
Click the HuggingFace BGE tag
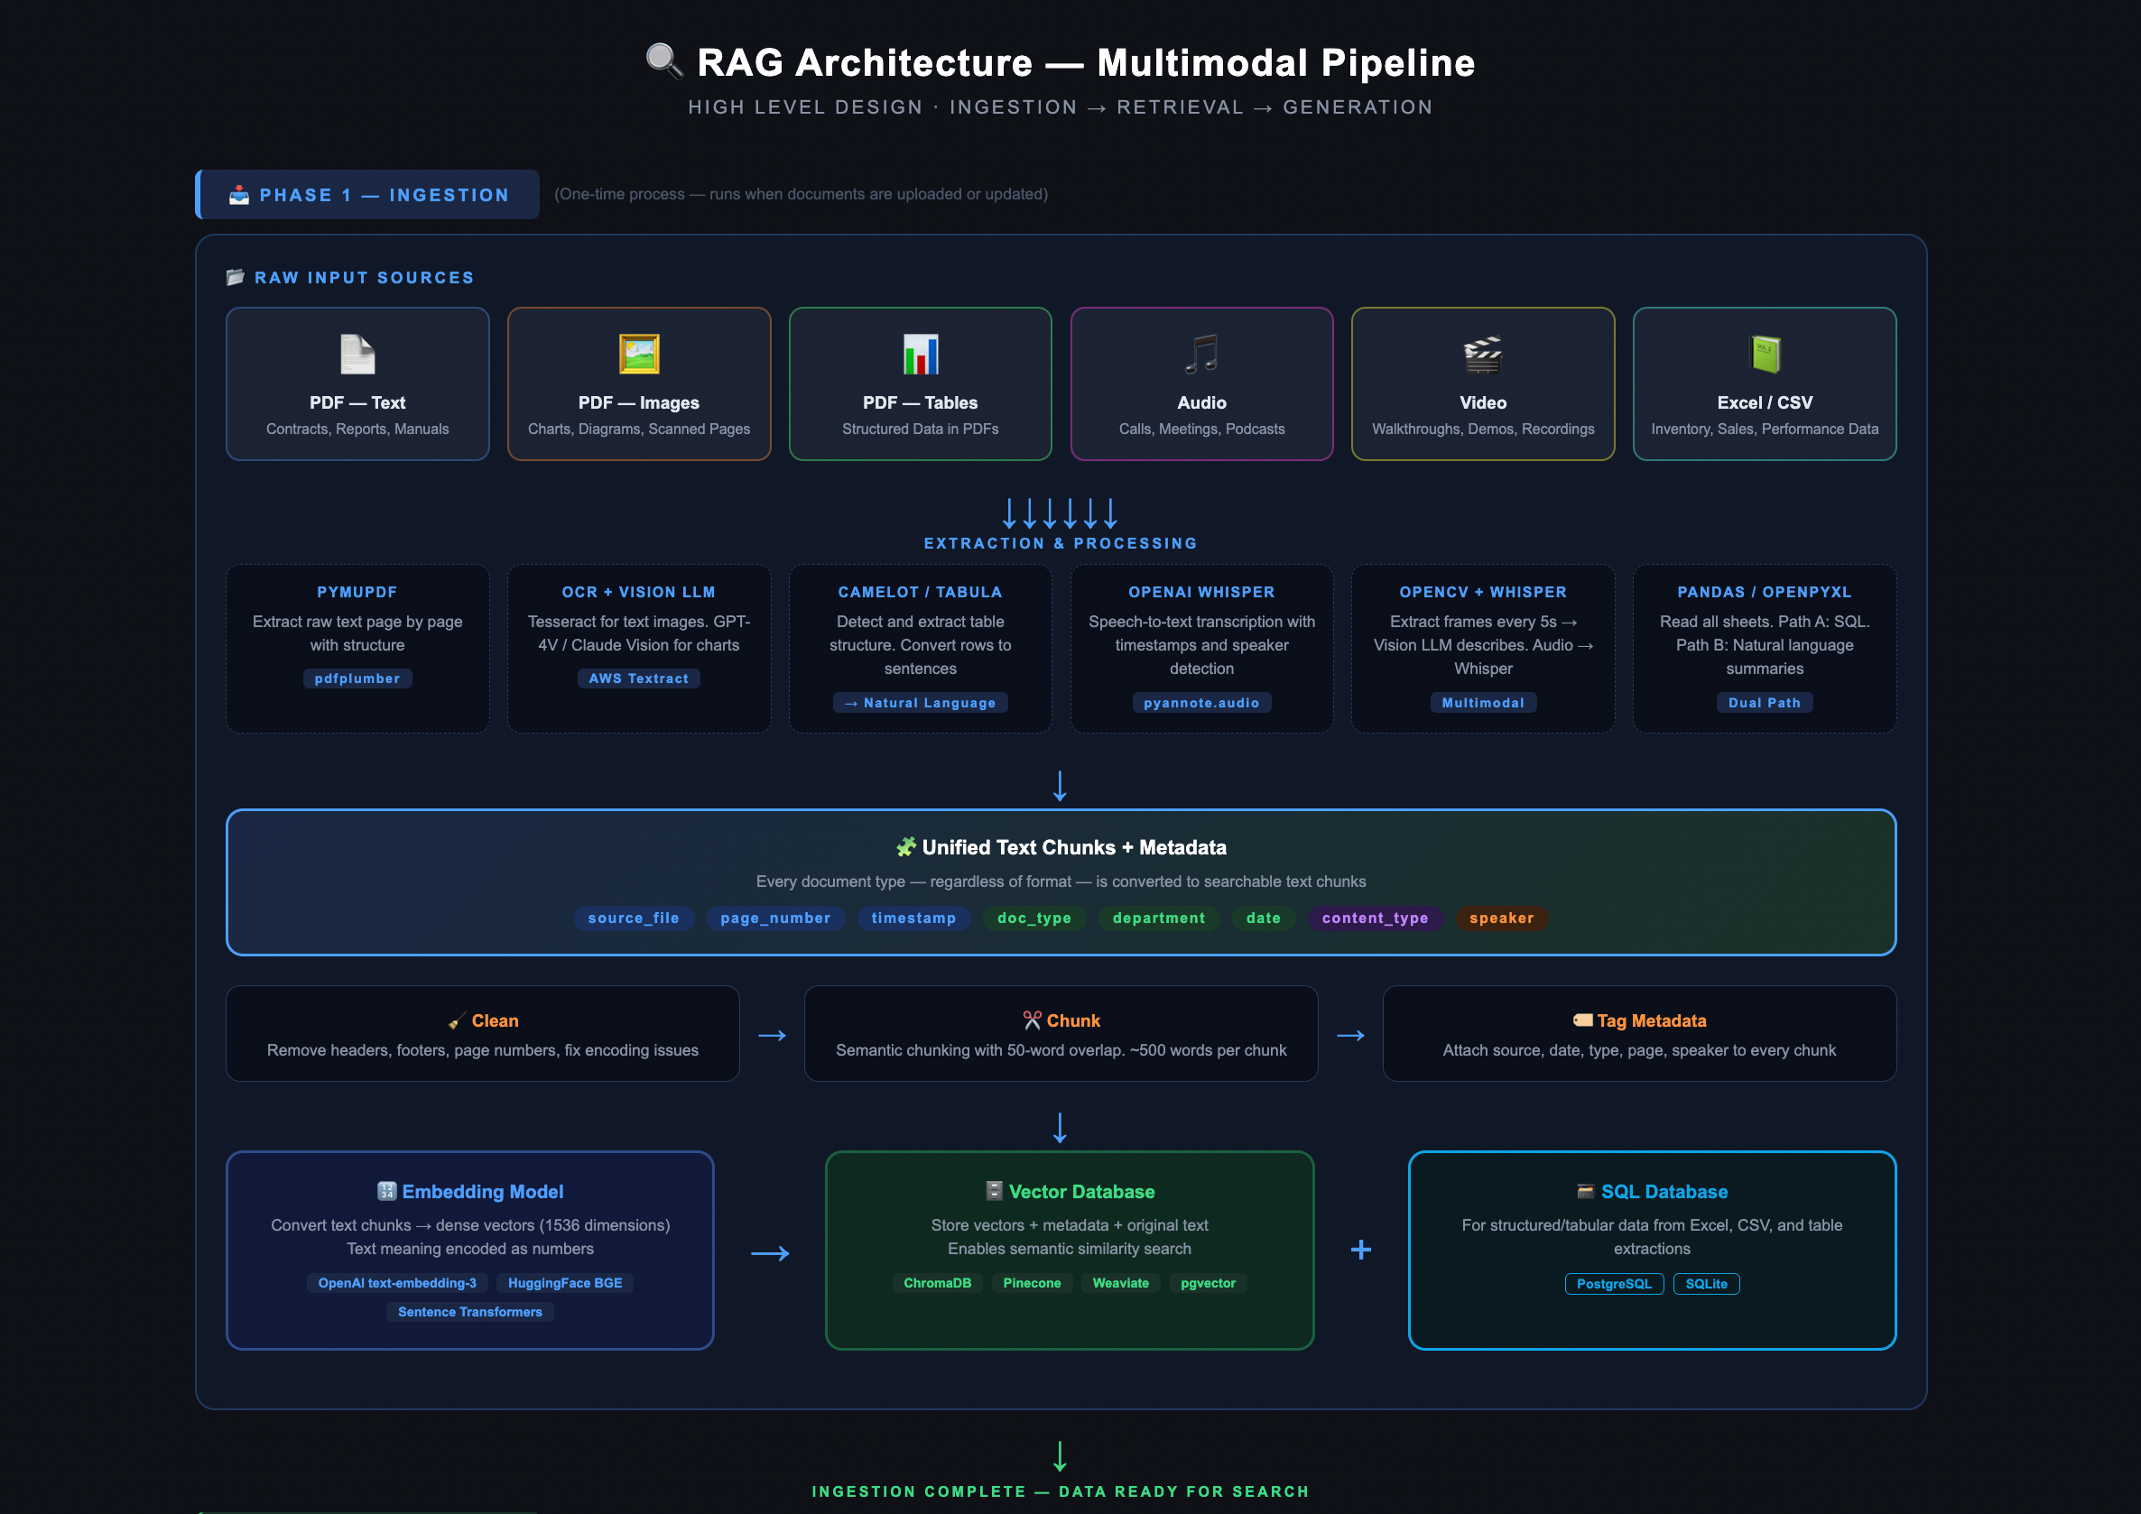(565, 1283)
